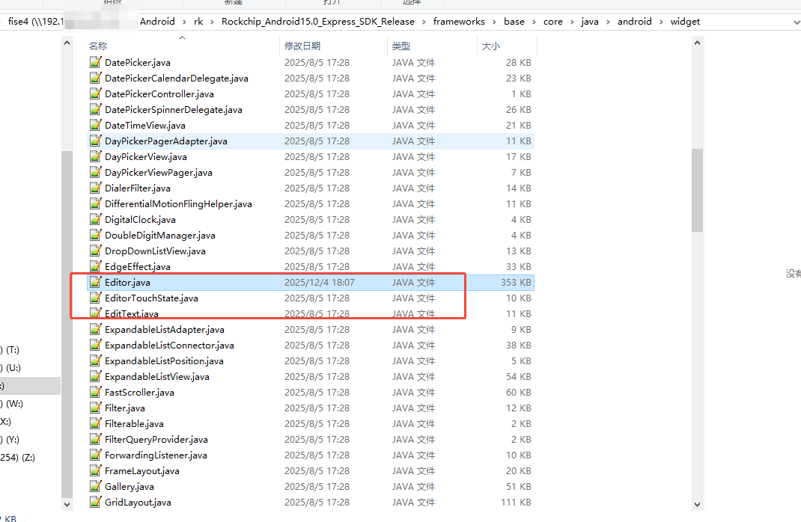Viewport: 801px width, 522px height.
Task: Click the 2025/12/4 18:07 modified date
Action: coord(319,282)
